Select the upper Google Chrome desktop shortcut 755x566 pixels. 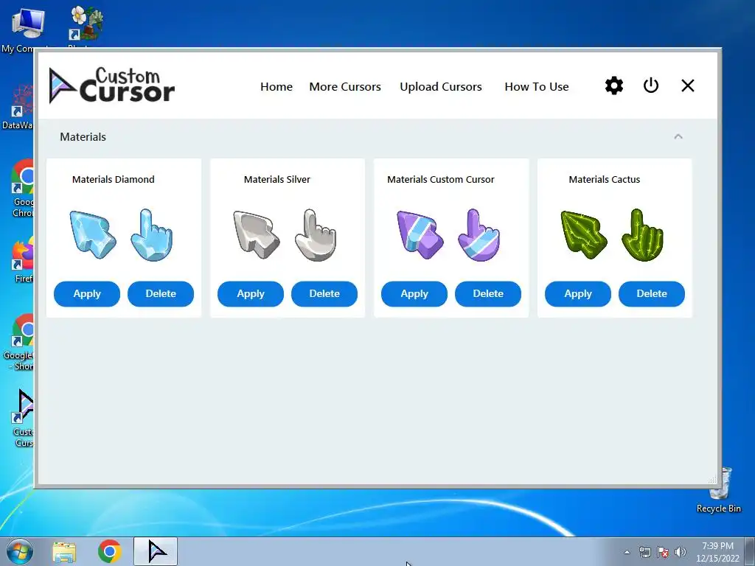coord(23,189)
